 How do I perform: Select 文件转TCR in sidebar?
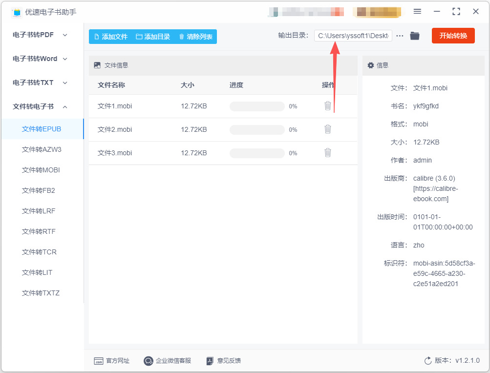pos(40,252)
